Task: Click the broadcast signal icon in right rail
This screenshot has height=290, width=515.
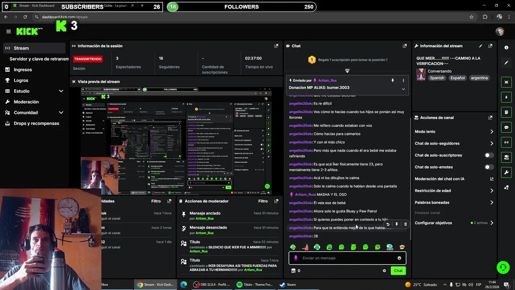Action: [x=506, y=142]
